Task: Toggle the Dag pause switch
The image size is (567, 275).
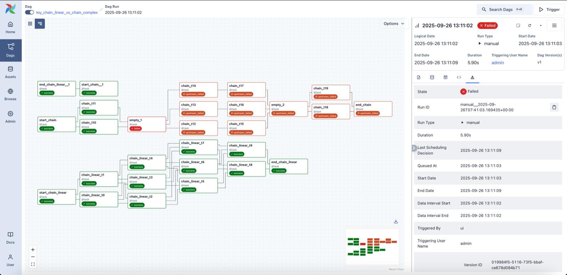Action: coord(29,12)
